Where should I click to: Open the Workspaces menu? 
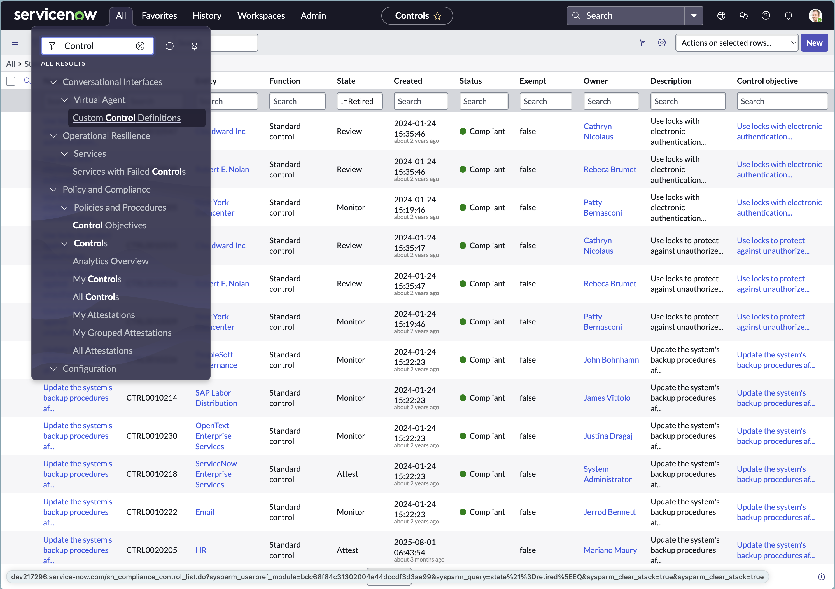pos(261,16)
